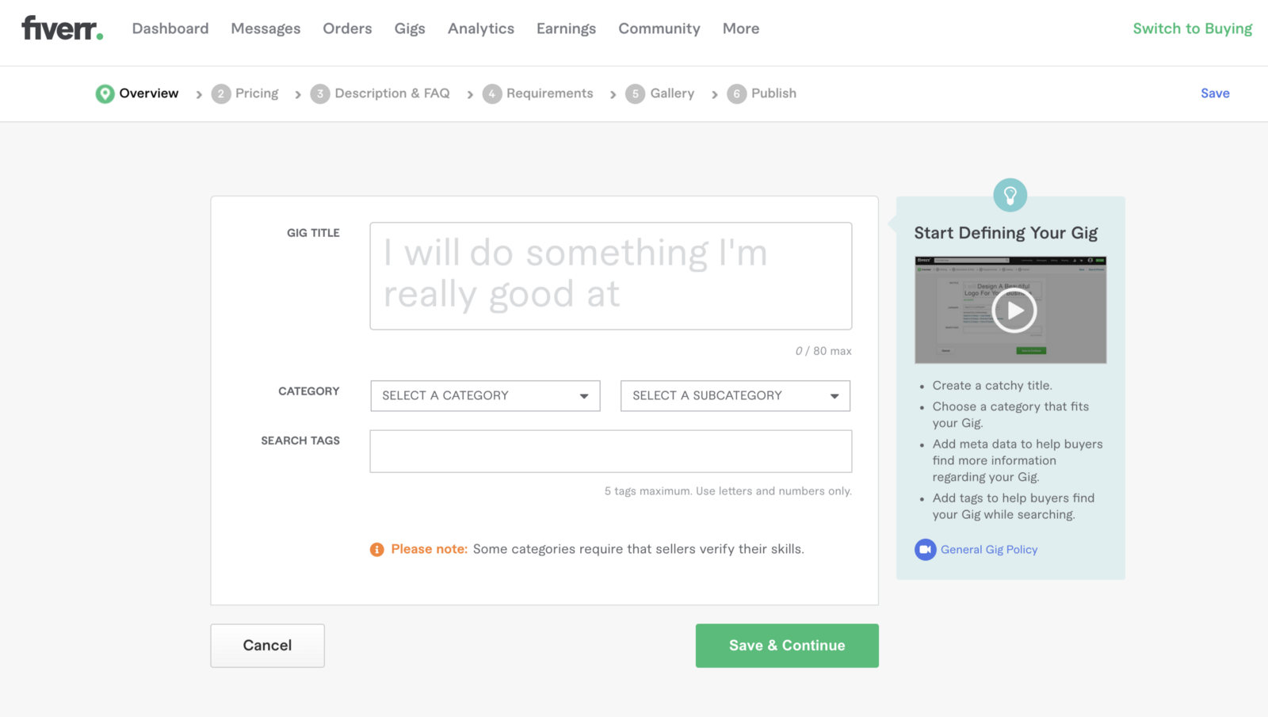This screenshot has width=1268, height=717.
Task: Open the General Gig Policy link
Action: tap(989, 550)
